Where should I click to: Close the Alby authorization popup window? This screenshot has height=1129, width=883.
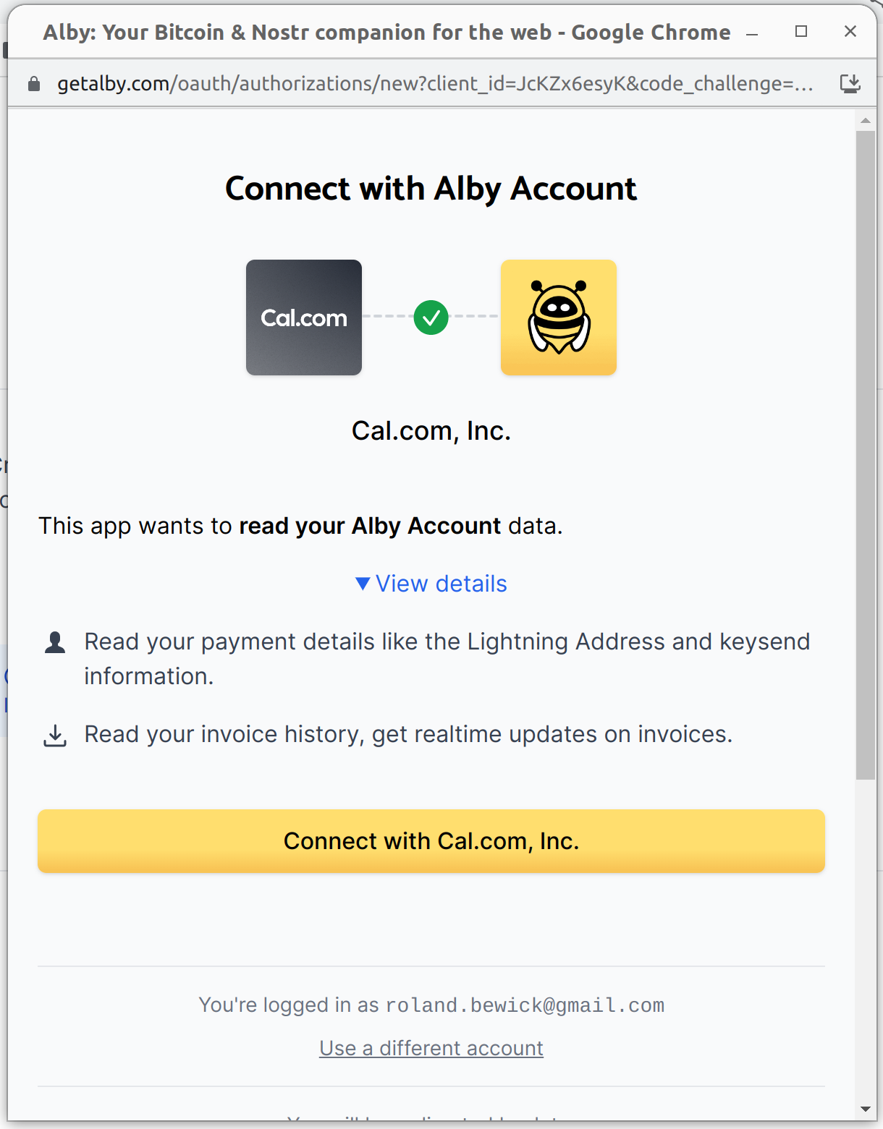[850, 32]
